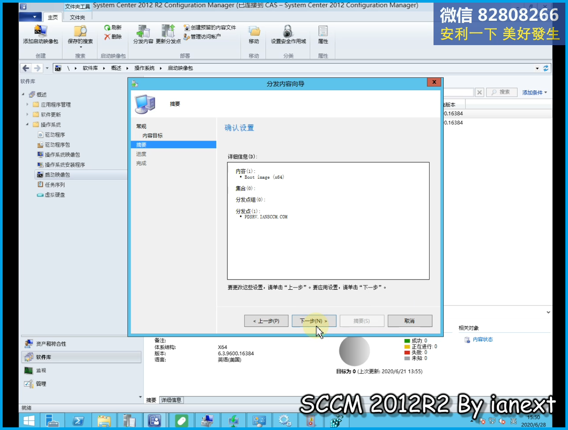
Task: Open the Add Criteria (添加条件) dropdown
Action: pyautogui.click(x=535, y=92)
